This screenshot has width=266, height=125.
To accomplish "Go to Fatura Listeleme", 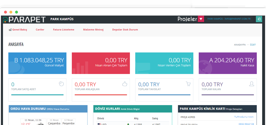I will (64, 30).
